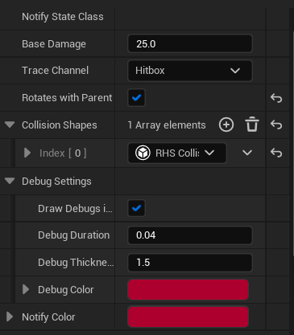294x335 pixels.
Task: Add a Collision Shapes array element
Action: click(226, 125)
